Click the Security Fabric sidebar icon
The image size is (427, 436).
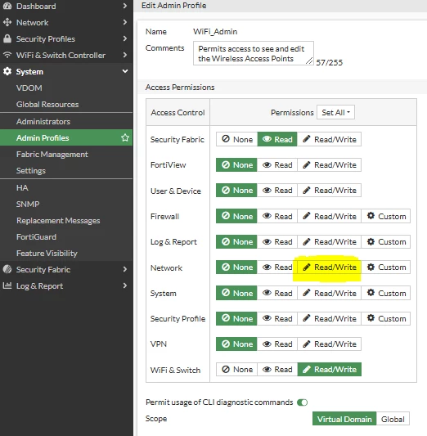(7, 269)
